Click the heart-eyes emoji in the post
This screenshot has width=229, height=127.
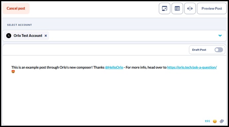(x=13, y=72)
